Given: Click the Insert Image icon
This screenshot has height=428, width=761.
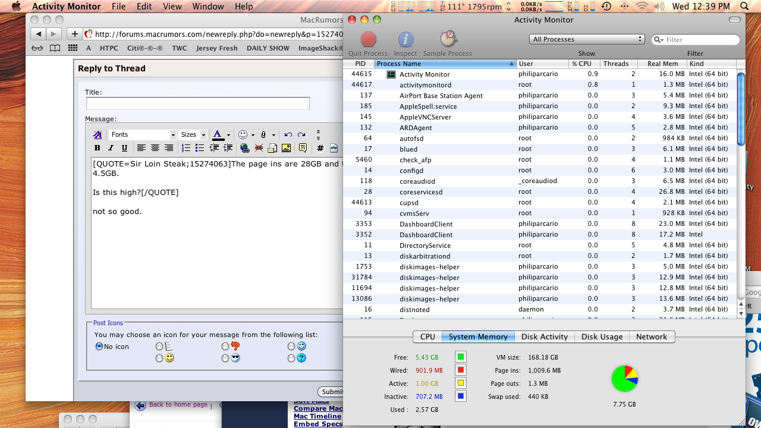Looking at the screenshot, I should (286, 148).
